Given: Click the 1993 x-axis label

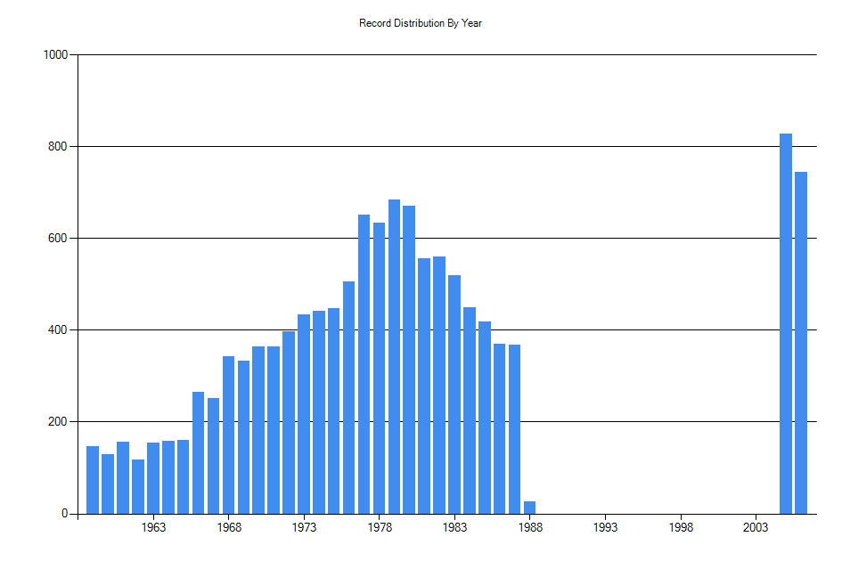Looking at the screenshot, I should (x=605, y=528).
